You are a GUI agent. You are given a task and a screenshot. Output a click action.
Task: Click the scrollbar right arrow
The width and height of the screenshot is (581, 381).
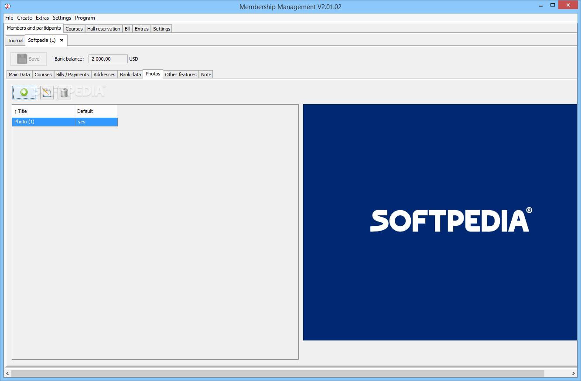pyautogui.click(x=574, y=374)
